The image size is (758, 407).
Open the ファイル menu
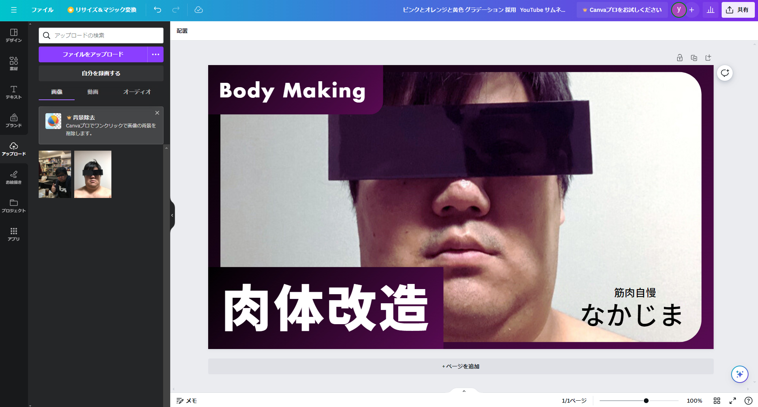click(x=42, y=10)
